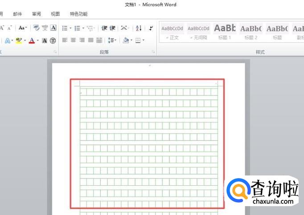Click the Decrease Indent icon

(x=104, y=28)
